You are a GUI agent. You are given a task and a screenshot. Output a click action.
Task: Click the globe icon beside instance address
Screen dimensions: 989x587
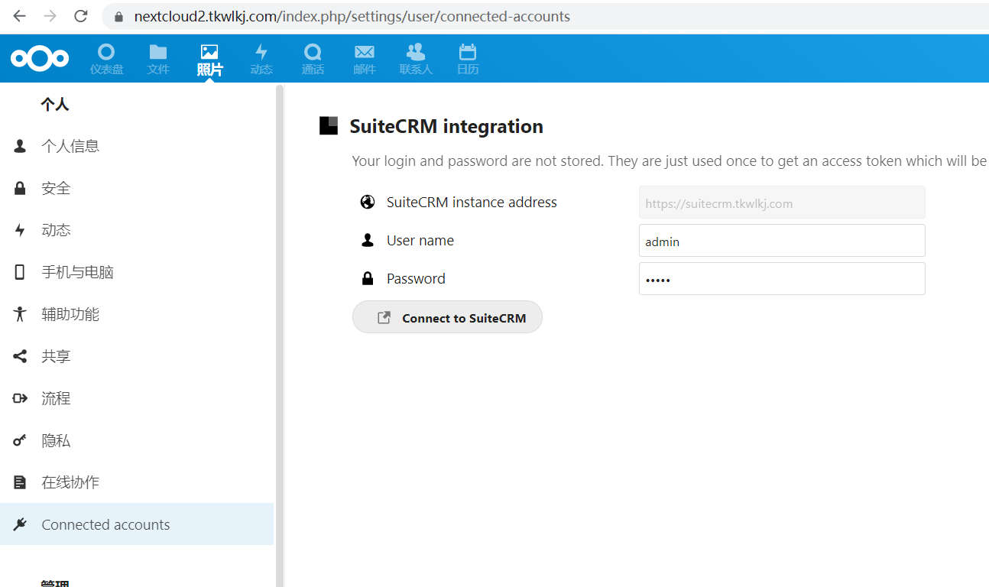(368, 202)
